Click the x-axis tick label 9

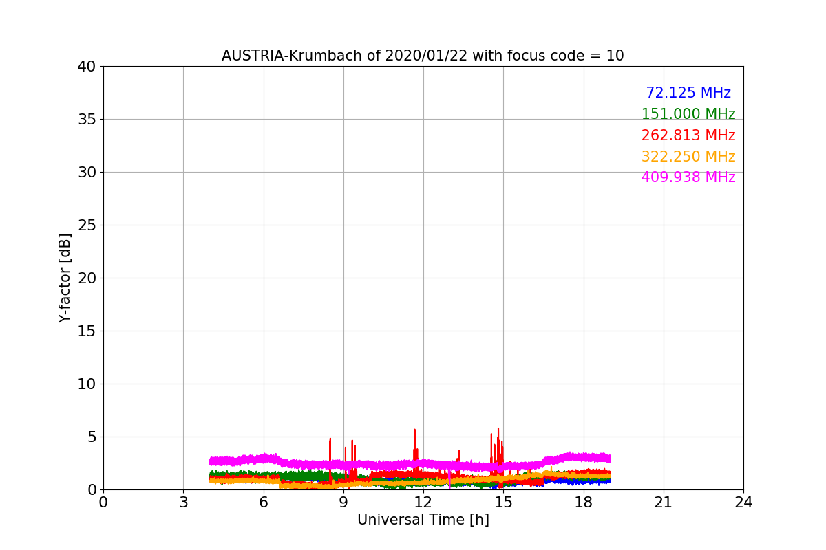pos(343,503)
